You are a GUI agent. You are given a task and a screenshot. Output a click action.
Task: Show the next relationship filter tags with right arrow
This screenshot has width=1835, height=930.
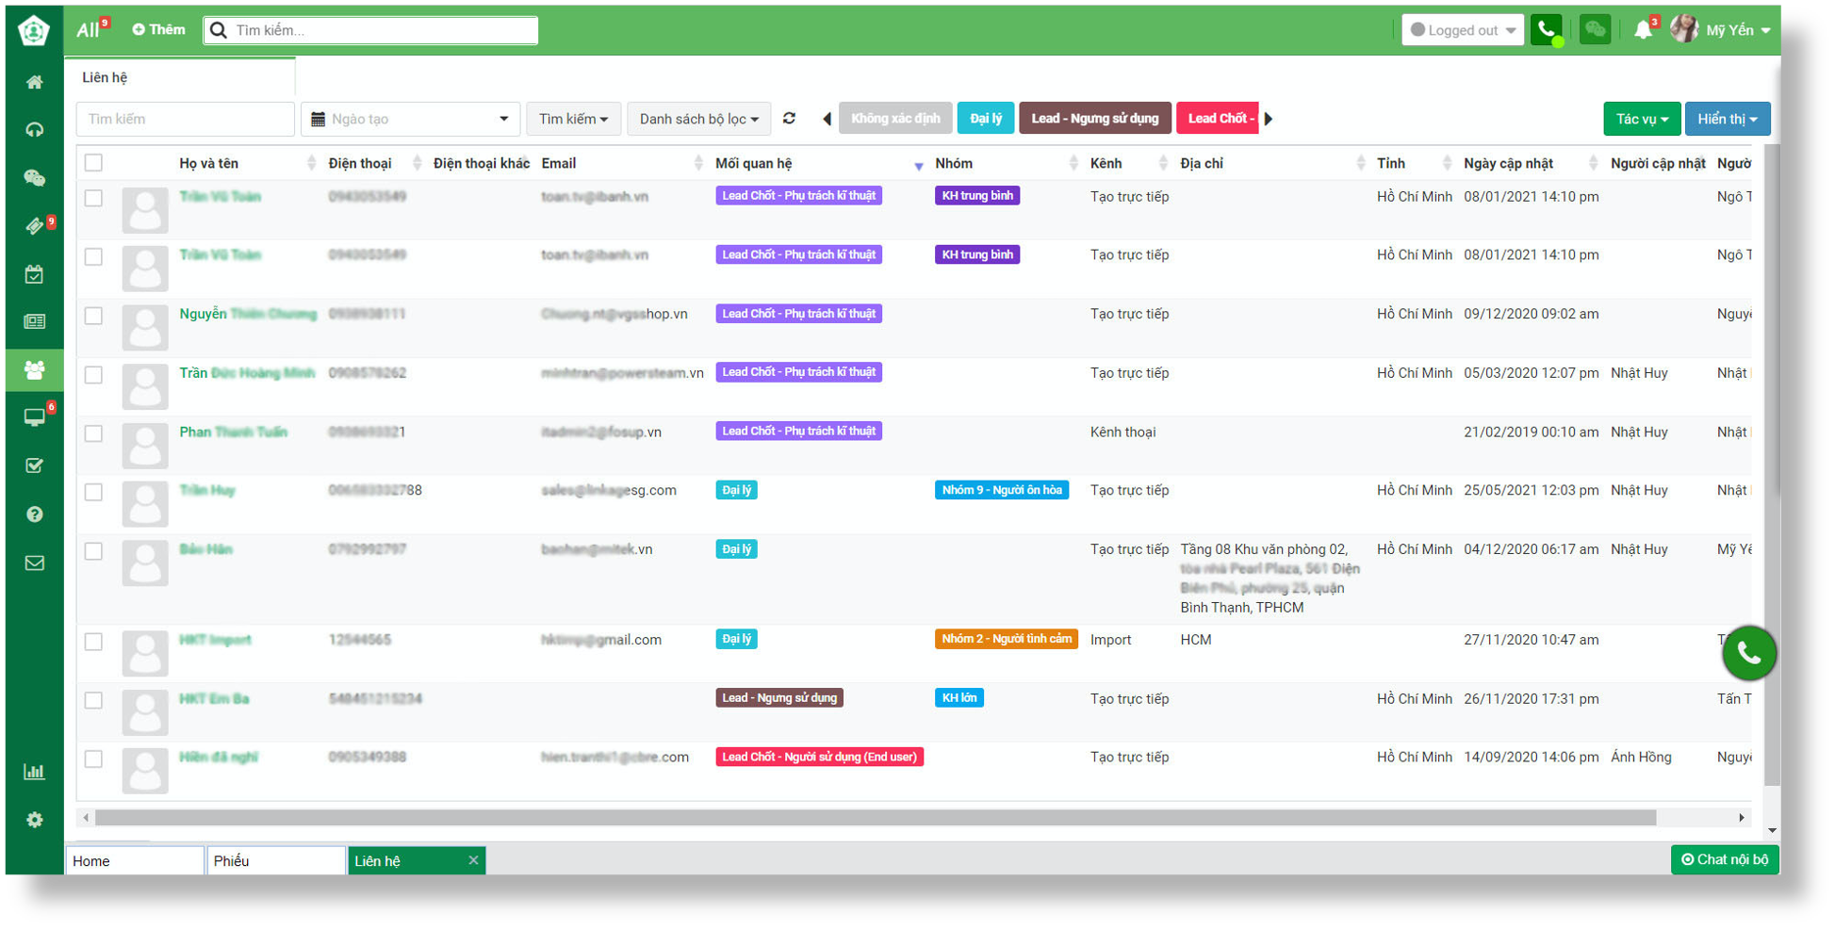[x=1269, y=119]
